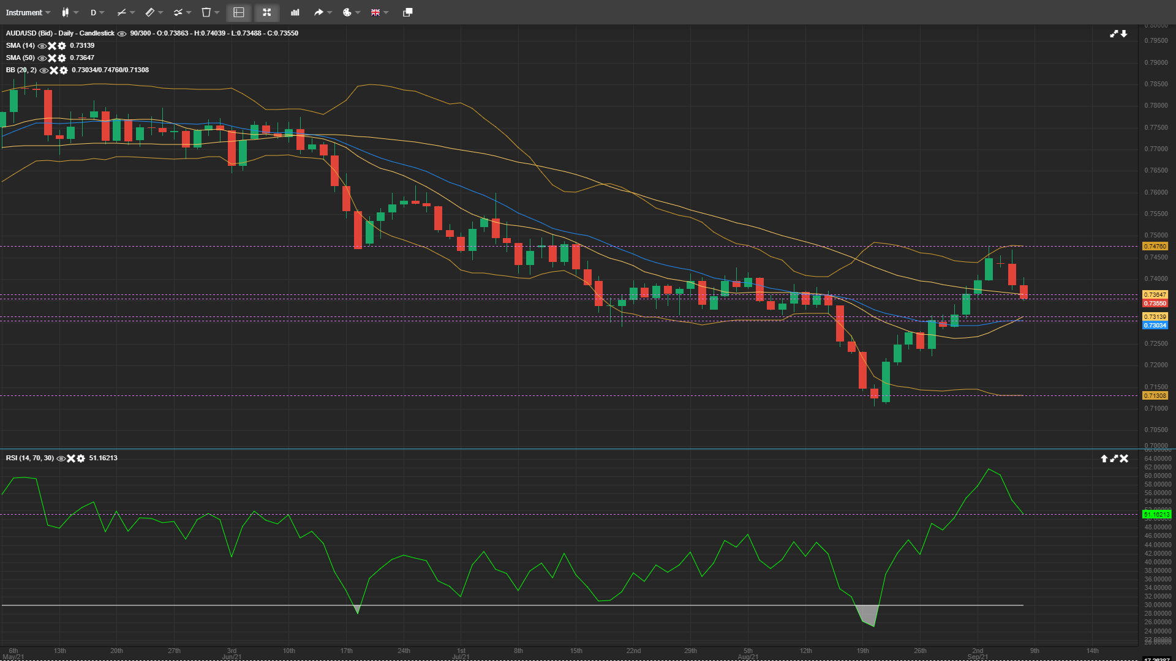The image size is (1176, 661).
Task: Click the 0.73139 price axis tag
Action: click(1155, 317)
